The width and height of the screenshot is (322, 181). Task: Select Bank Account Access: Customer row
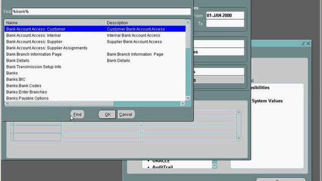[95, 29]
